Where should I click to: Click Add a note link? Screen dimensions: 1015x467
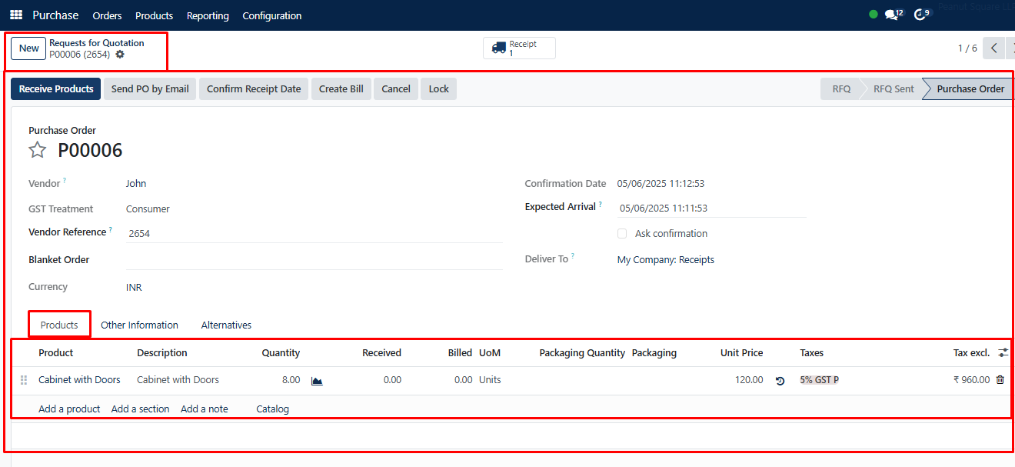click(205, 409)
